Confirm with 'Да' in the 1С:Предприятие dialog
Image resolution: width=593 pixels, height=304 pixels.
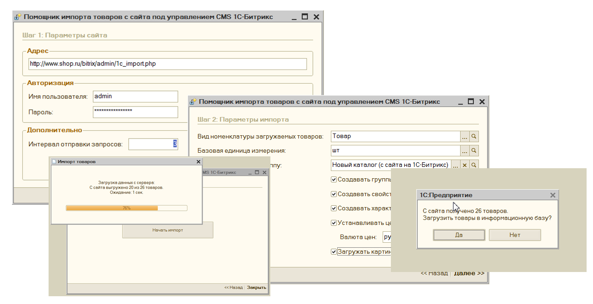point(459,235)
